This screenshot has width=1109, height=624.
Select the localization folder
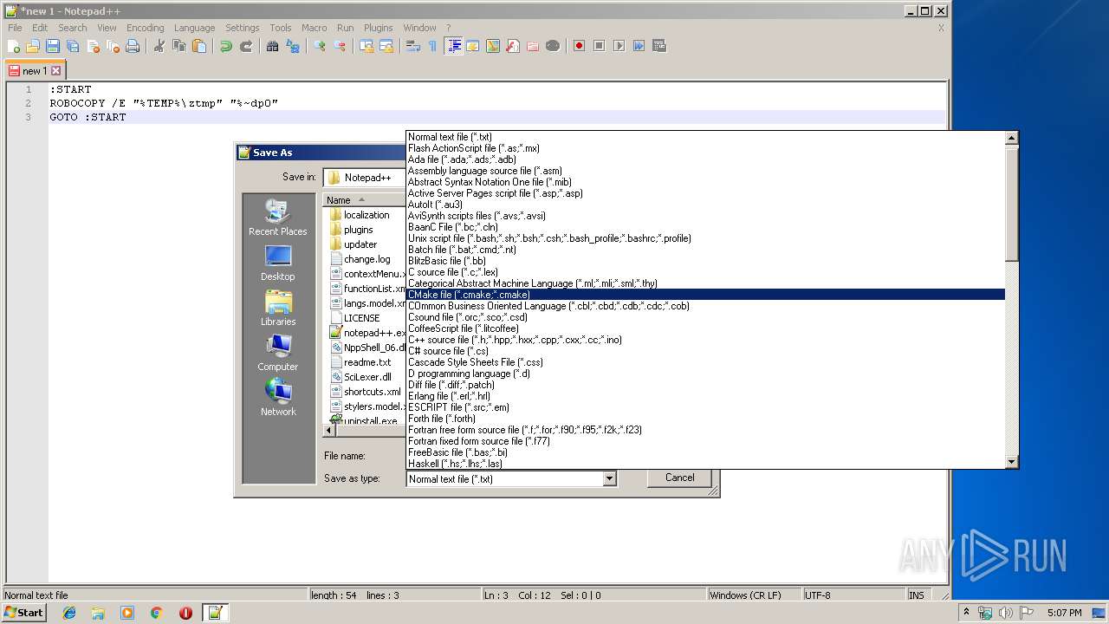click(359, 215)
